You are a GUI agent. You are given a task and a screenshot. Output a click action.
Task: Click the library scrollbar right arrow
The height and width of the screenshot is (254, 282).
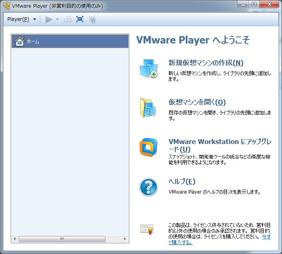click(125, 239)
